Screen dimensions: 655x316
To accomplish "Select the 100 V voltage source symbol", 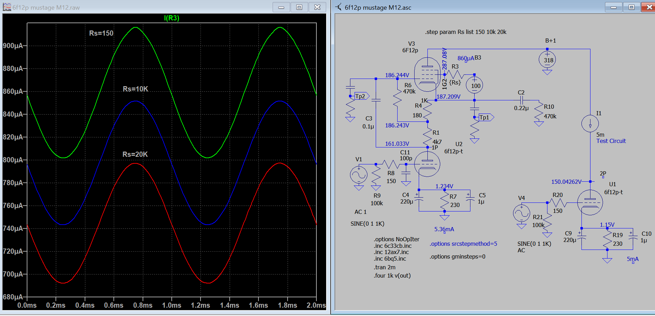I will [x=474, y=85].
